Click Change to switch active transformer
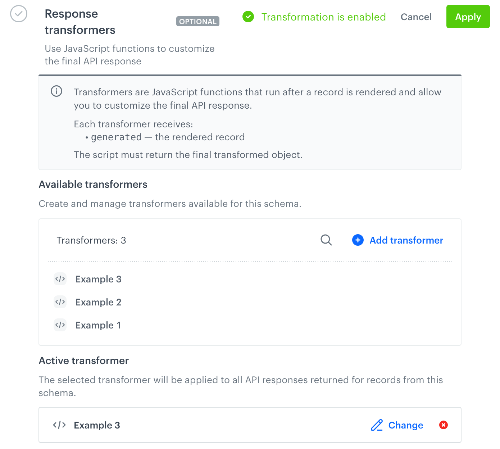This screenshot has height=449, width=500. point(406,425)
